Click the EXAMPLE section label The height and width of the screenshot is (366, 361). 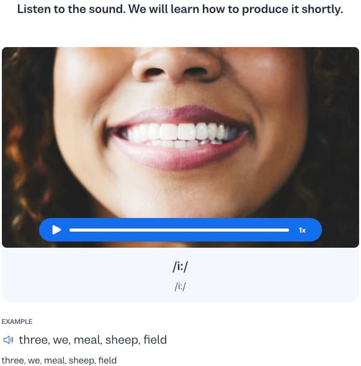tap(17, 321)
